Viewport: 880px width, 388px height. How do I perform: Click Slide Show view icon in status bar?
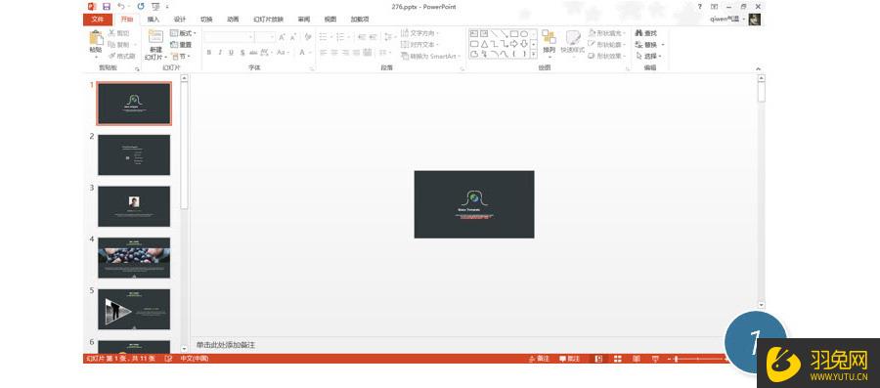(655, 359)
